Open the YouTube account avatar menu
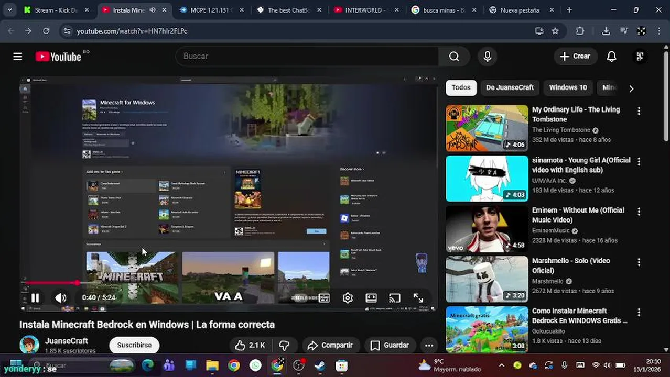The width and height of the screenshot is (670, 377). click(640, 57)
